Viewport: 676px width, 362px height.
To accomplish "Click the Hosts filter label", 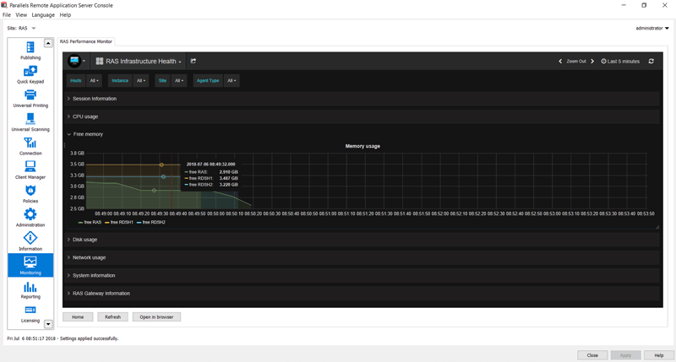I will 76,80.
